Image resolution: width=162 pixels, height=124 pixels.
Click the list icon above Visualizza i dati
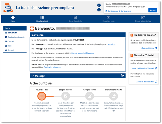42,17
